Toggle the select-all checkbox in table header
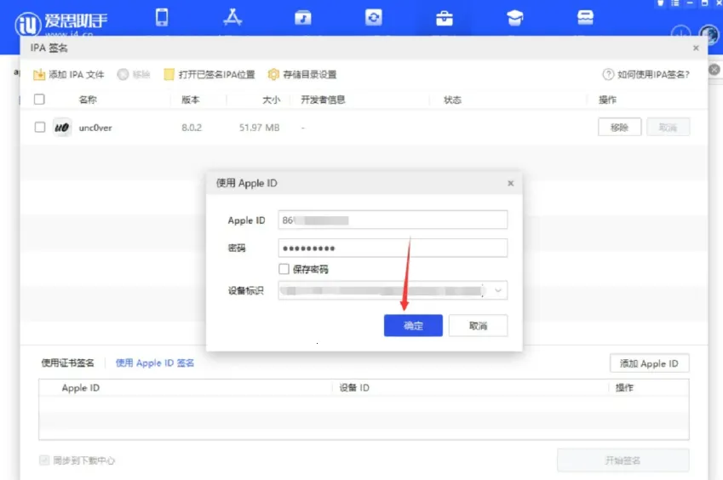Screen dimensions: 723x480 pyautogui.click(x=39, y=99)
